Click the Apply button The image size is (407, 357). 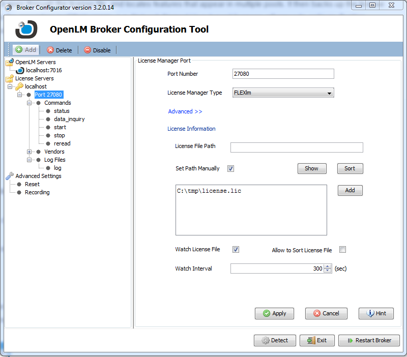(x=274, y=313)
